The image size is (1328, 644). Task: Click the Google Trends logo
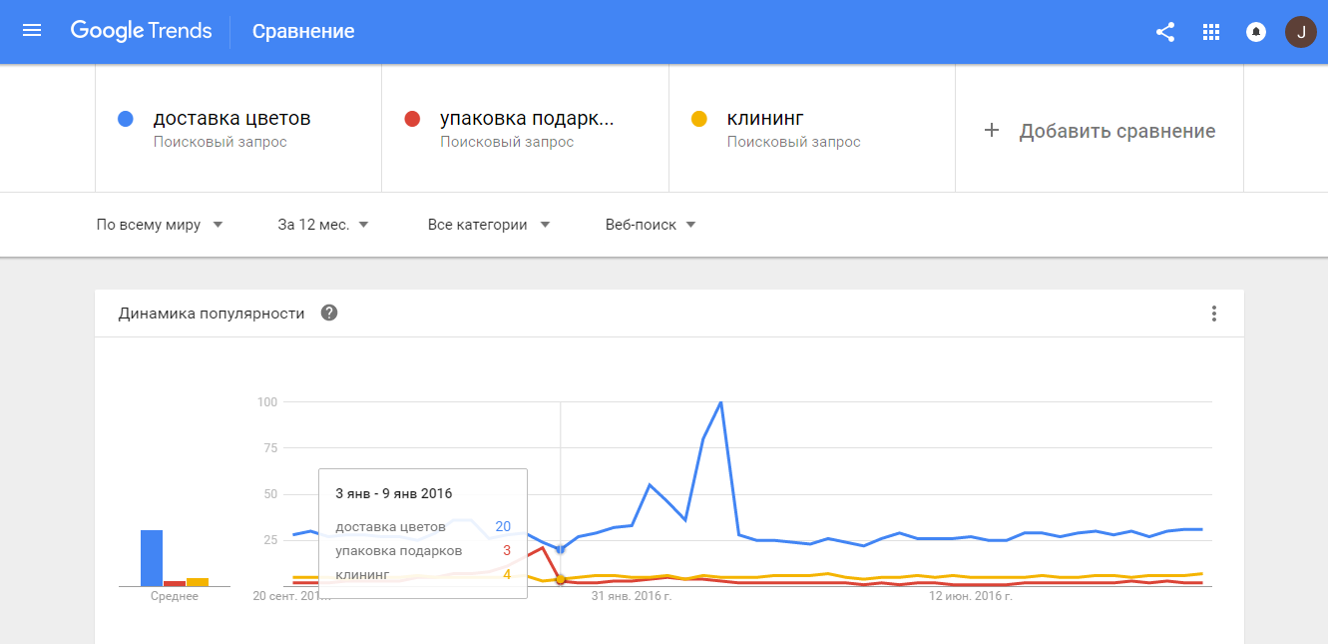click(x=141, y=31)
